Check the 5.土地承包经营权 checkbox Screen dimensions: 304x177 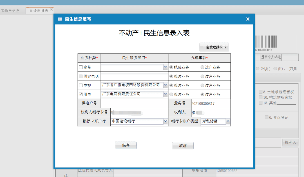[260, 92]
